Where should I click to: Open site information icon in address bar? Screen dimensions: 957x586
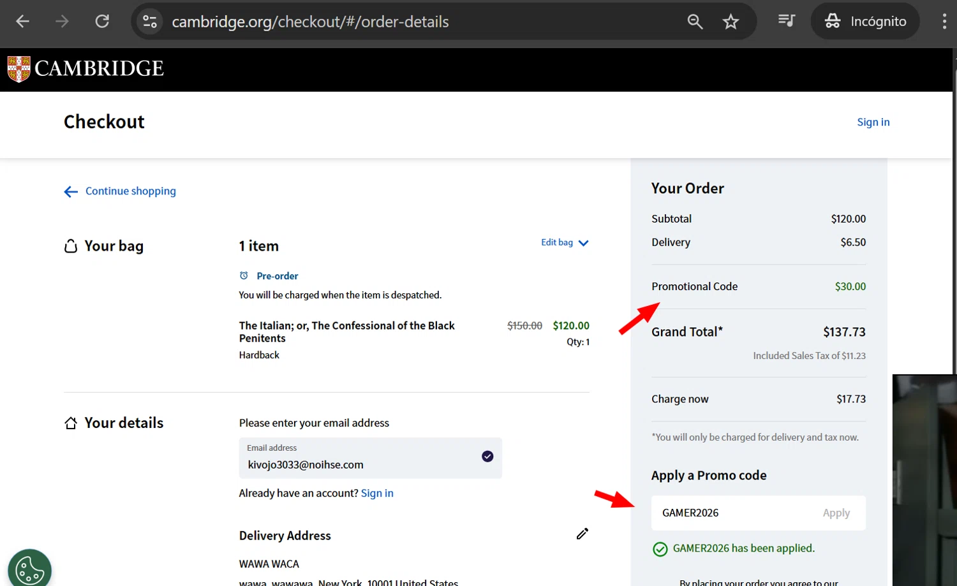tap(150, 22)
